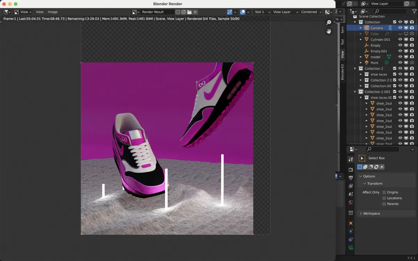The height and width of the screenshot is (261, 418).
Task: Toggle Cylinder.001 eye visibility
Action: click(400, 39)
